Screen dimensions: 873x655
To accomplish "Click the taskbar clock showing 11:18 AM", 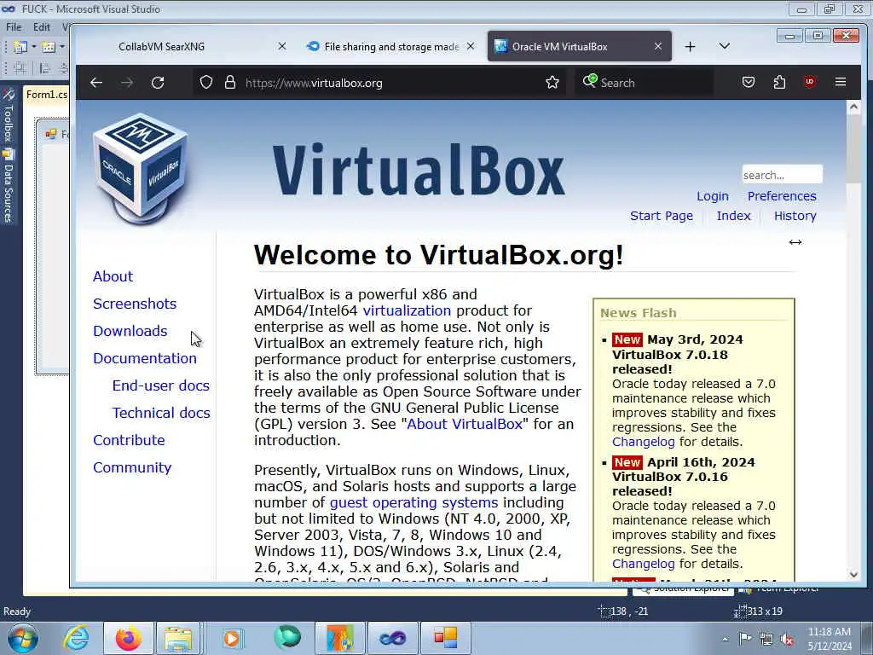I will tap(830, 639).
